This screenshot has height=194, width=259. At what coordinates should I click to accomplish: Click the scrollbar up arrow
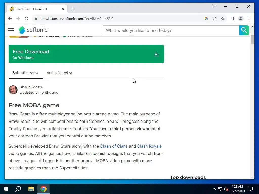(x=252, y=27)
